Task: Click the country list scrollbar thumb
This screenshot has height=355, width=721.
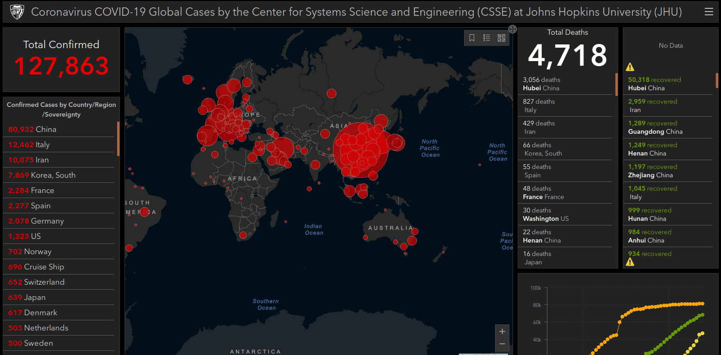Action: coord(118,139)
